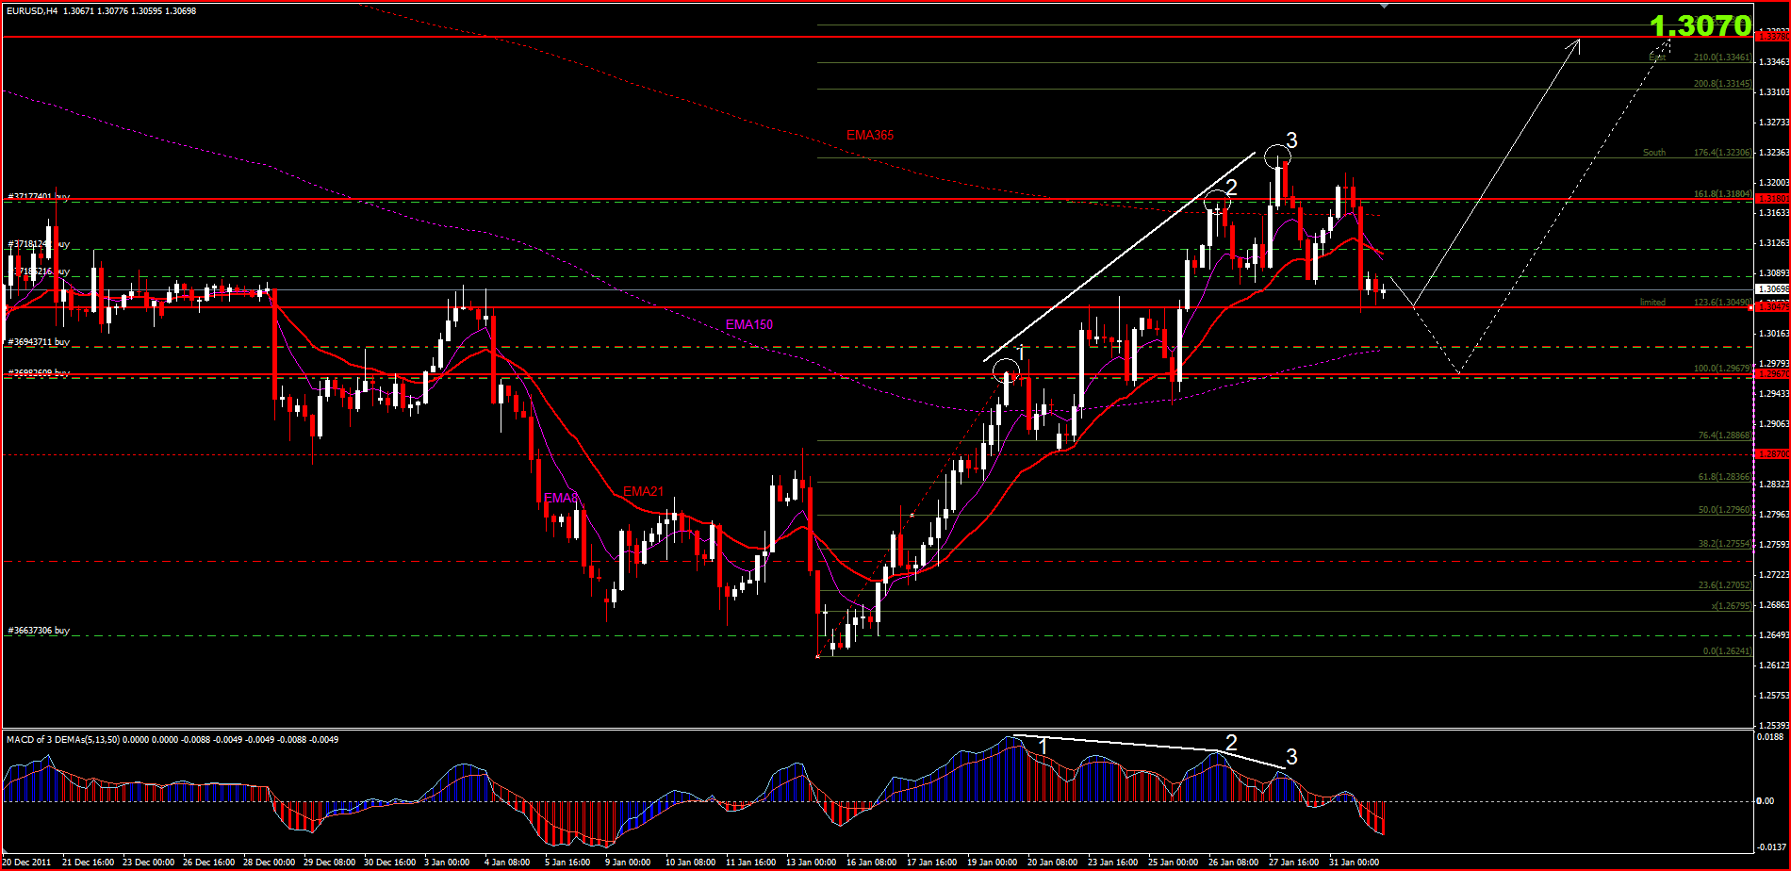Click the 'South' annotation text
The image size is (1791, 871).
click(x=1654, y=153)
